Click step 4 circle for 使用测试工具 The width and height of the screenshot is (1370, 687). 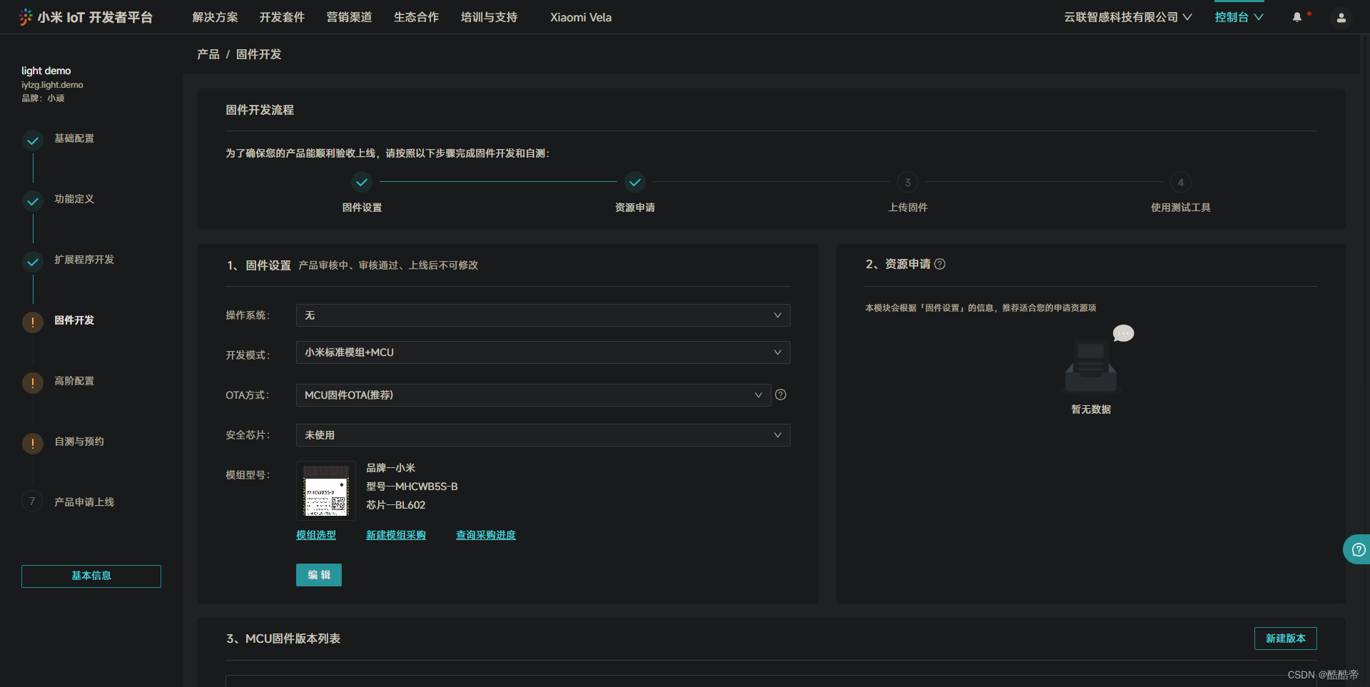1181,182
